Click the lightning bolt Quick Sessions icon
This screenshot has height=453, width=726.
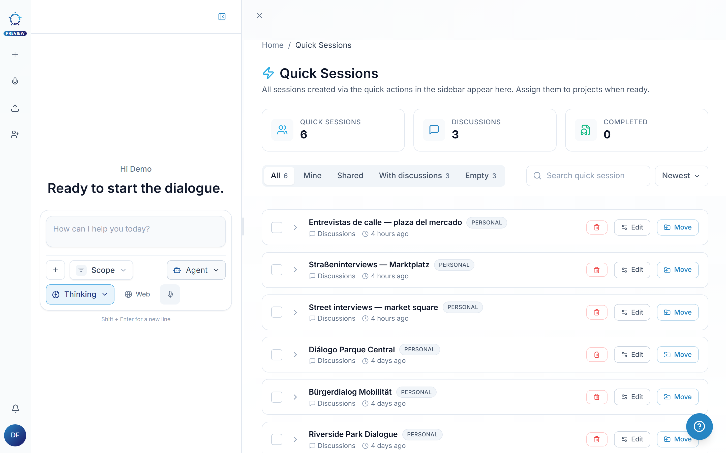268,73
